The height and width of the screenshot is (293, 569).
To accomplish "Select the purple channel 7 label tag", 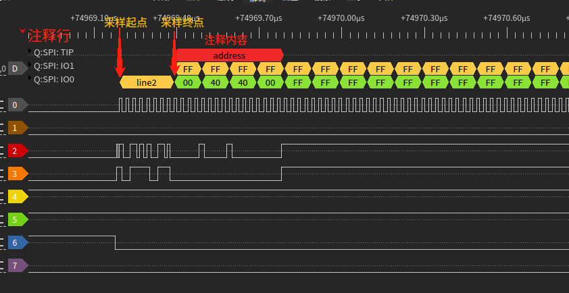I will (x=18, y=266).
